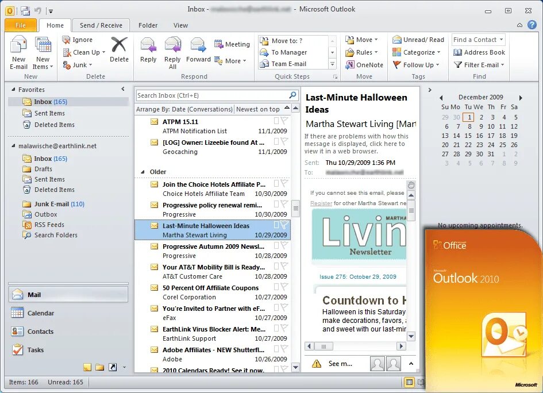
Task: Toggle category box on Progressive policy renewal email
Action: pos(276,204)
